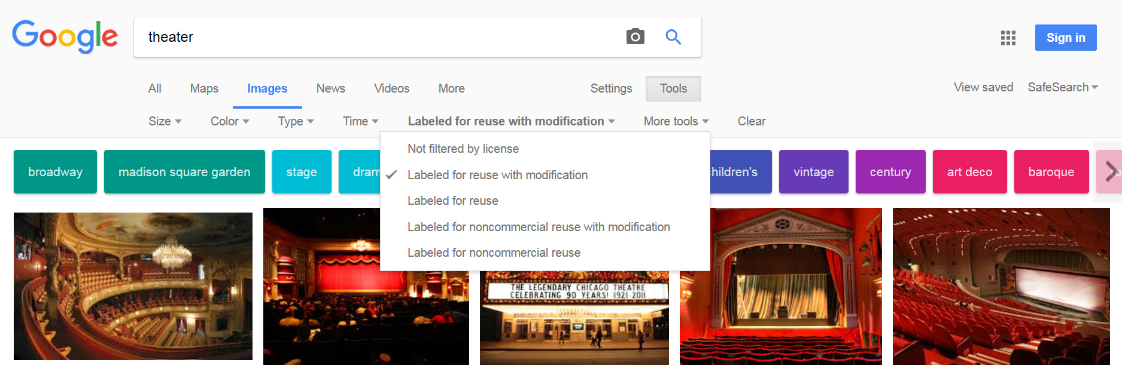Click the camera search-by-image icon
The width and height of the screenshot is (1122, 372).
tap(635, 37)
